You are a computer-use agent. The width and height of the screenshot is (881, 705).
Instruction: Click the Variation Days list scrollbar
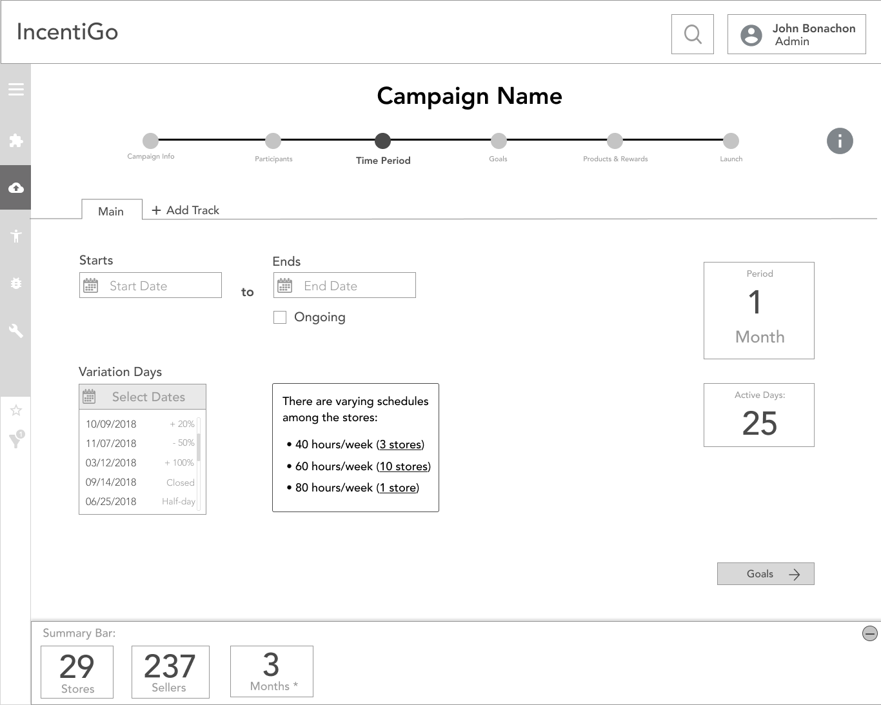[199, 446]
